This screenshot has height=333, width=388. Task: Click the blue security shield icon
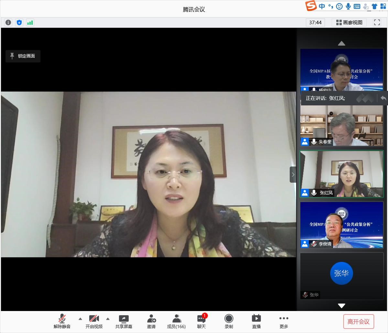pos(19,22)
